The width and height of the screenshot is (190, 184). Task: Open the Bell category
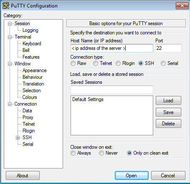(x=26, y=50)
